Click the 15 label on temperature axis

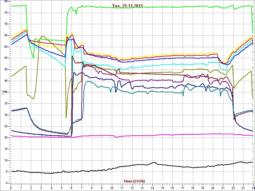point(6,149)
